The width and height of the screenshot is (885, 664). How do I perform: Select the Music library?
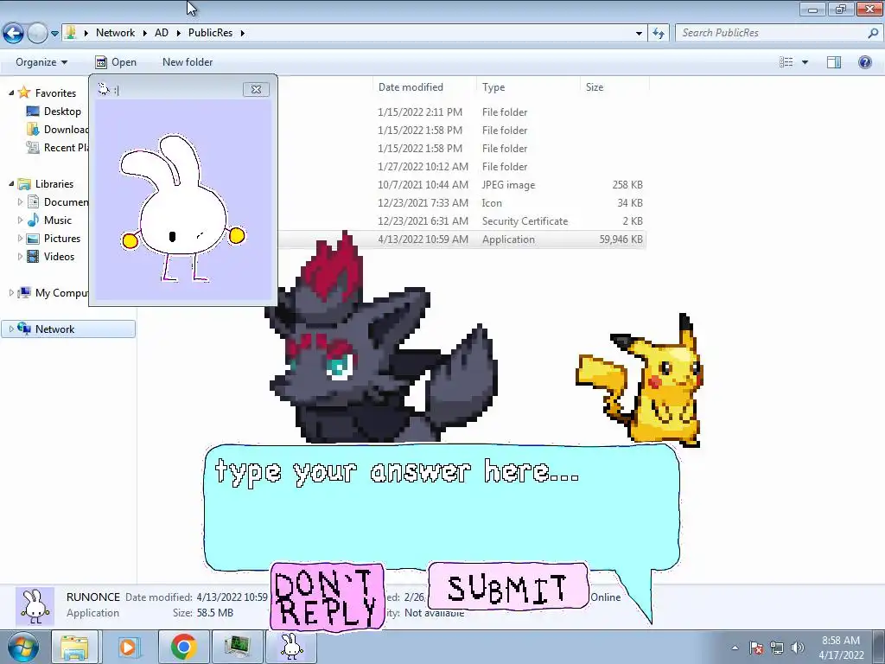[x=58, y=220]
